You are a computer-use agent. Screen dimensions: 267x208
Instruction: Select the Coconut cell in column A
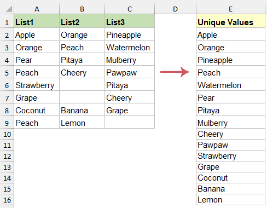point(37,110)
